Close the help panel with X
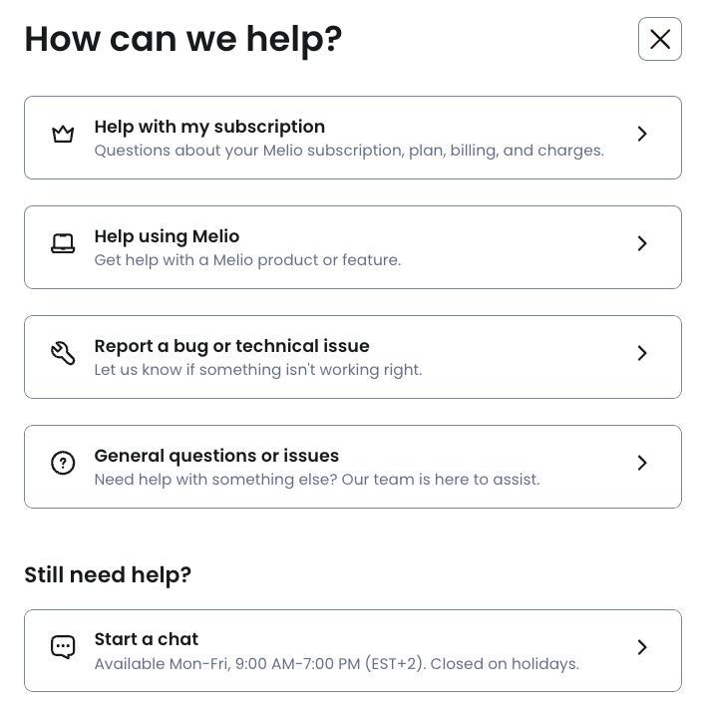Screen dimensions: 703x710 [660, 39]
